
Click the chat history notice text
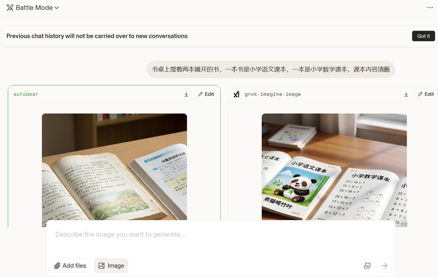tap(97, 36)
